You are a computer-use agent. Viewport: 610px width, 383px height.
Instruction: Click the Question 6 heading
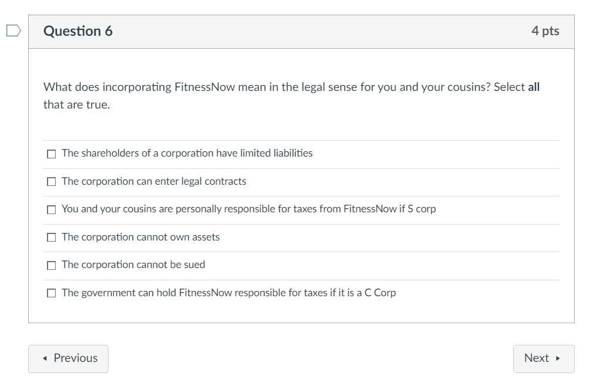pyautogui.click(x=78, y=31)
